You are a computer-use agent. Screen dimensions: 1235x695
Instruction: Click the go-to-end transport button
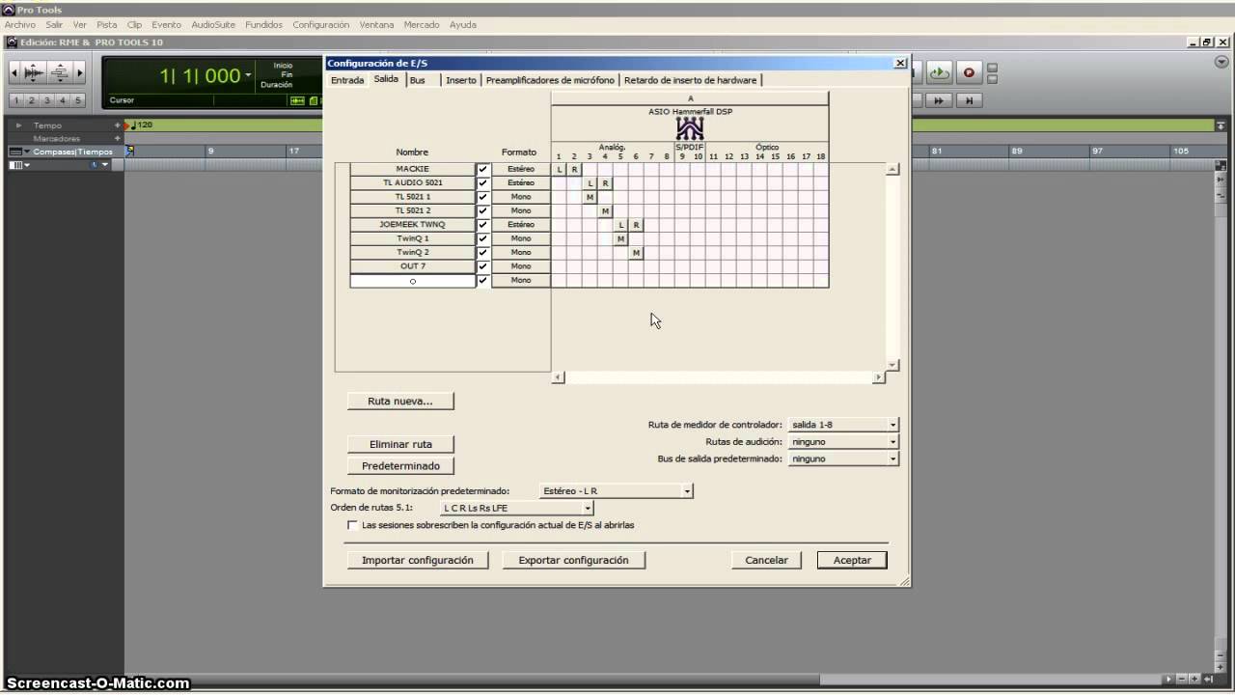tap(969, 100)
